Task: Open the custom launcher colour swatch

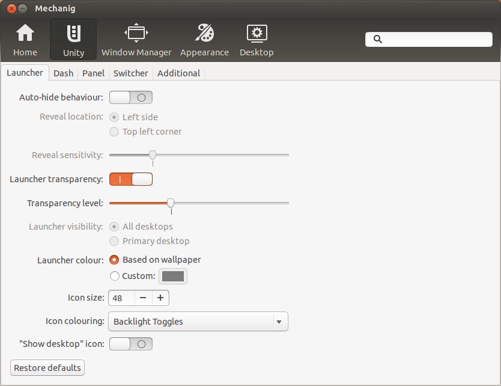Action: click(x=173, y=277)
